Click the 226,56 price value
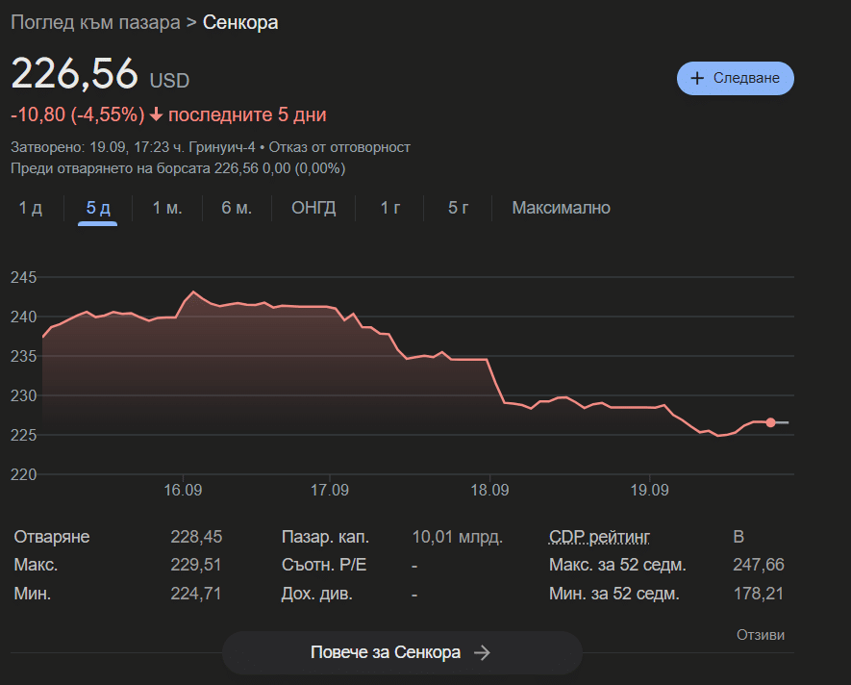Screen dimensions: 851x685 tap(75, 73)
